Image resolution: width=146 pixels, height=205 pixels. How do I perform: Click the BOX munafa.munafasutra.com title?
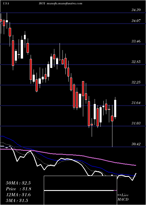tap(60, 4)
